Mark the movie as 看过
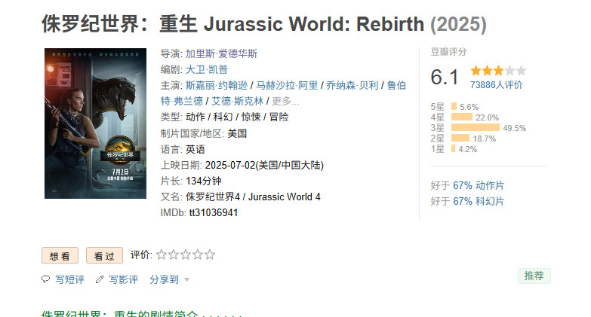The height and width of the screenshot is (317, 591). coord(104,256)
